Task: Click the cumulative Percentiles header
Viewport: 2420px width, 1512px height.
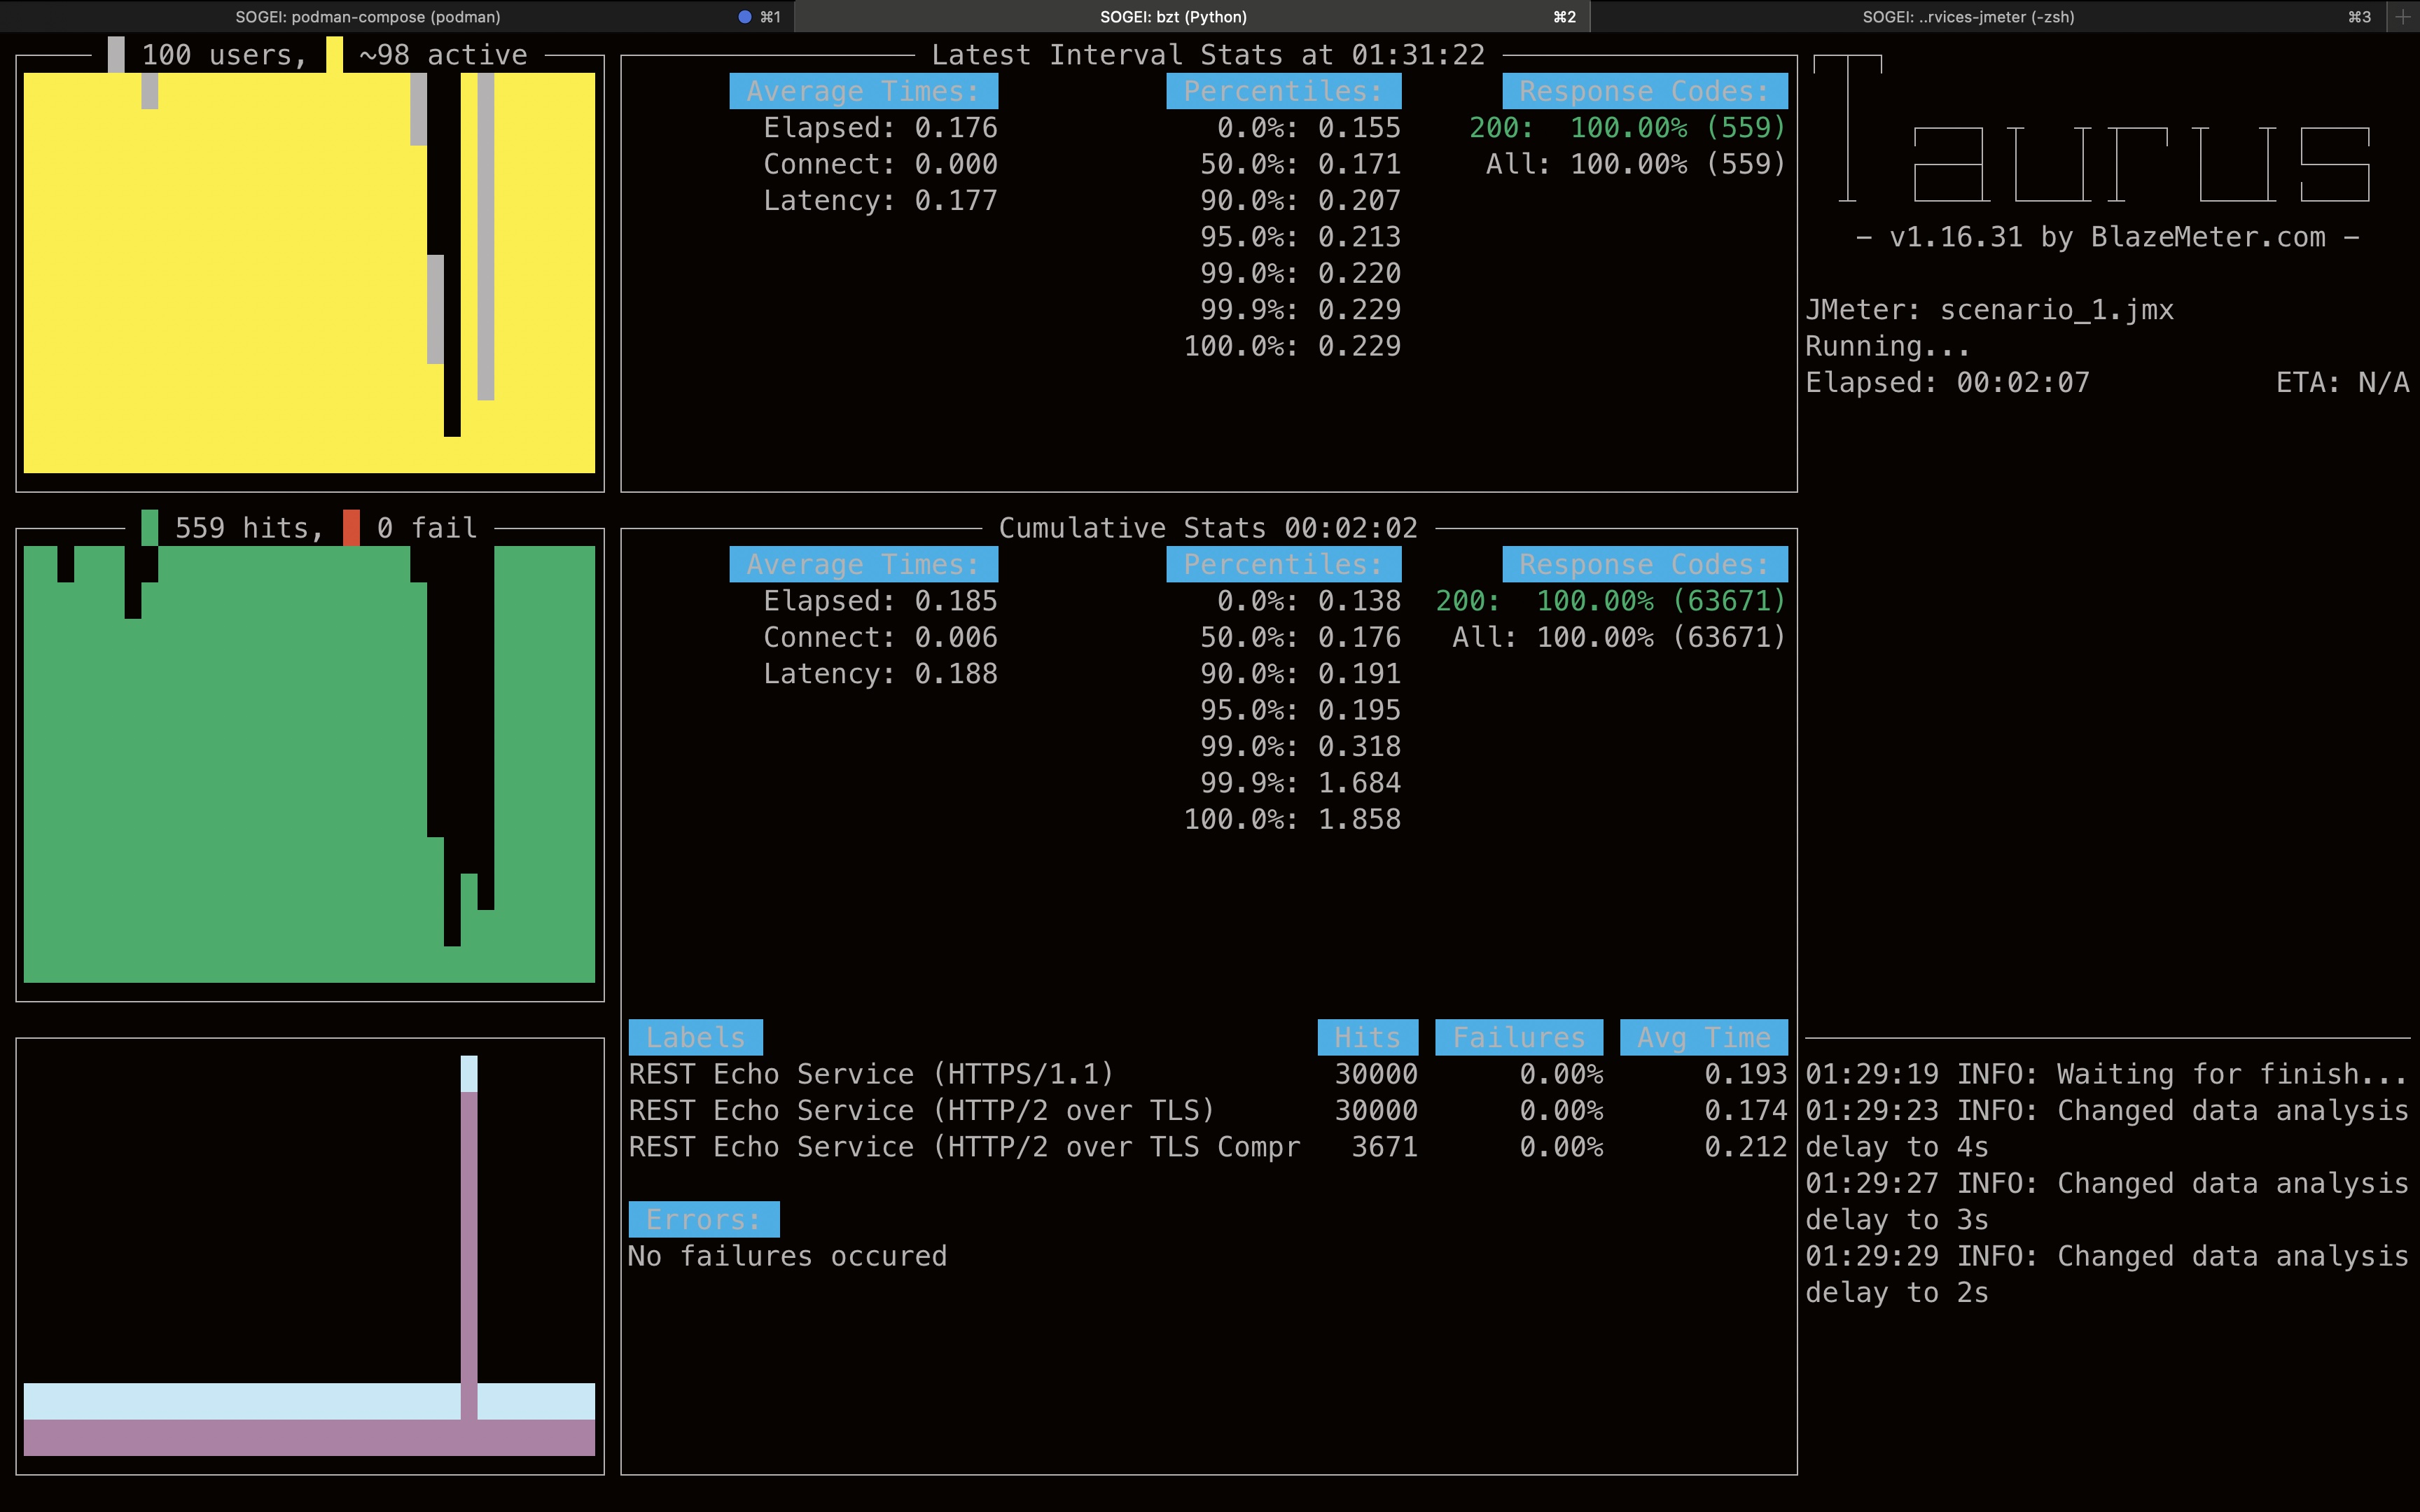Action: [1283, 564]
